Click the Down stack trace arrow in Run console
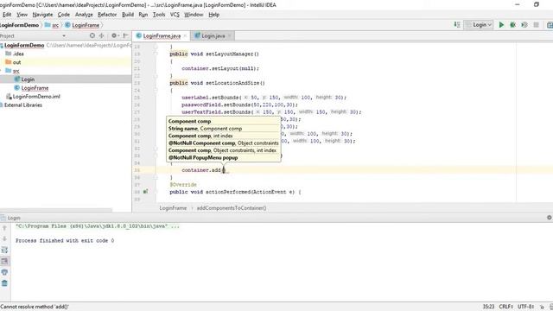Screen dimensions: 553x311 [x=4, y=239]
